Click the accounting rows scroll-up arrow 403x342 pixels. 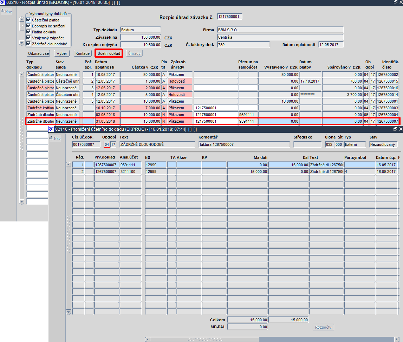click(69, 164)
